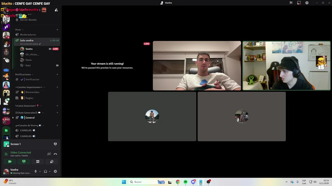Screen dimensions: 332x186
Task: Select the bottom-left avatar participant tile
Action: point(152,117)
